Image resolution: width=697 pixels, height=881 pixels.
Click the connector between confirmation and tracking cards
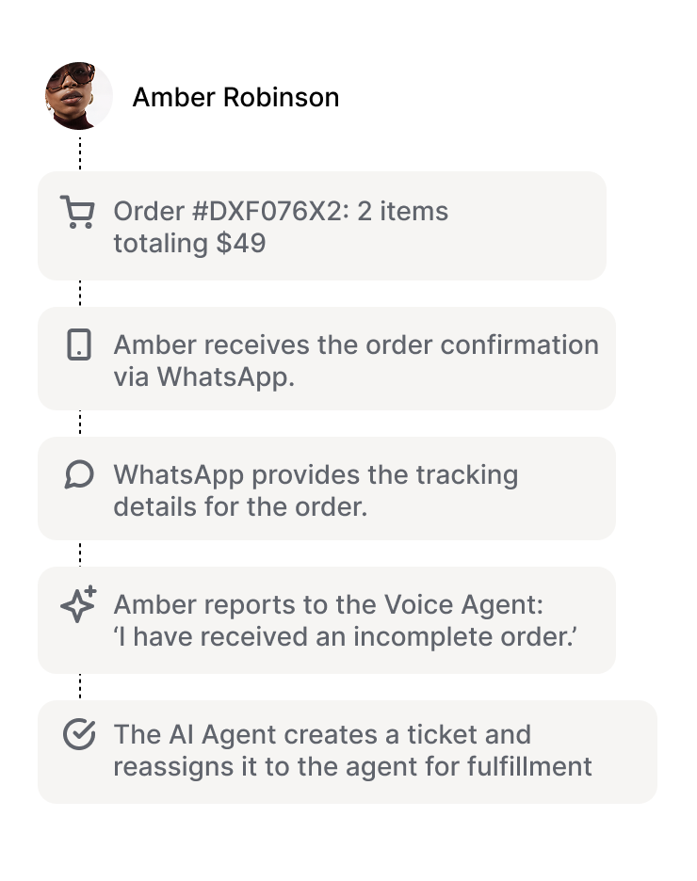click(x=80, y=423)
